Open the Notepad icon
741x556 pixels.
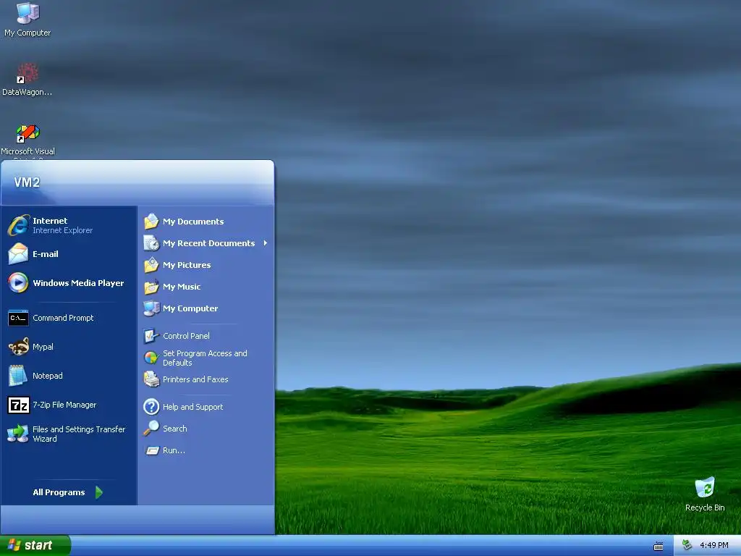click(18, 376)
